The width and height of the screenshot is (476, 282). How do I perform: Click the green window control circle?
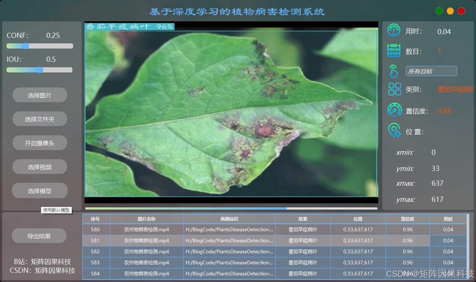[x=439, y=11]
